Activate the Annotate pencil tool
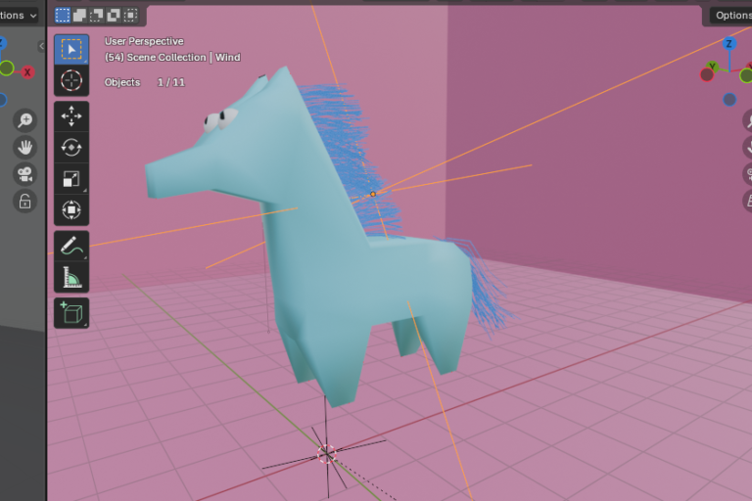752x501 pixels. (71, 247)
